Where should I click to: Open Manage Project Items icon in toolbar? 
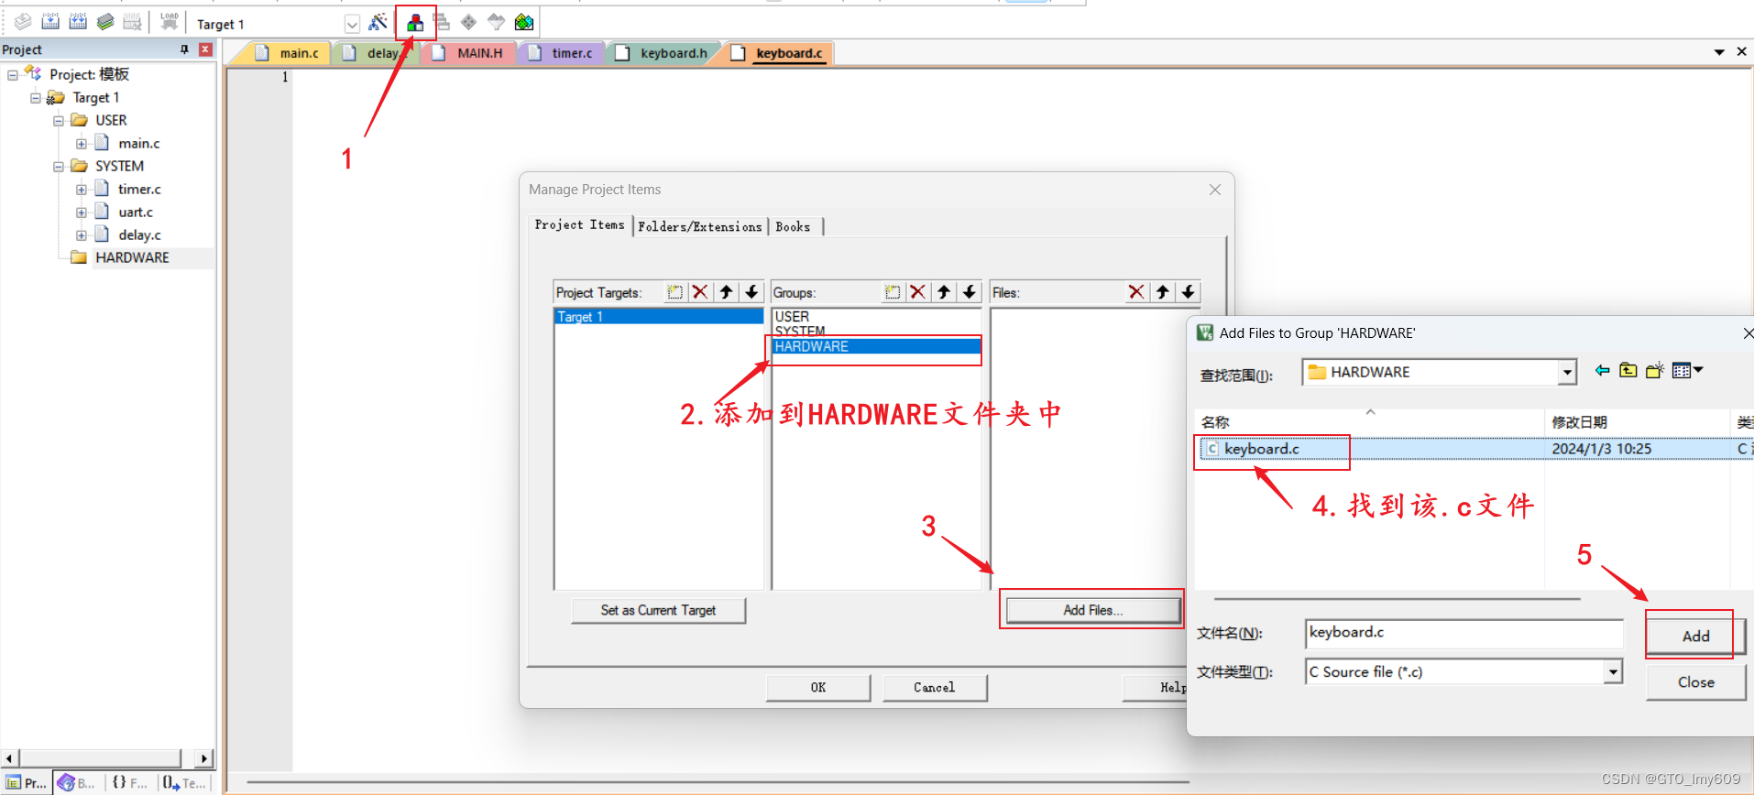click(x=415, y=22)
